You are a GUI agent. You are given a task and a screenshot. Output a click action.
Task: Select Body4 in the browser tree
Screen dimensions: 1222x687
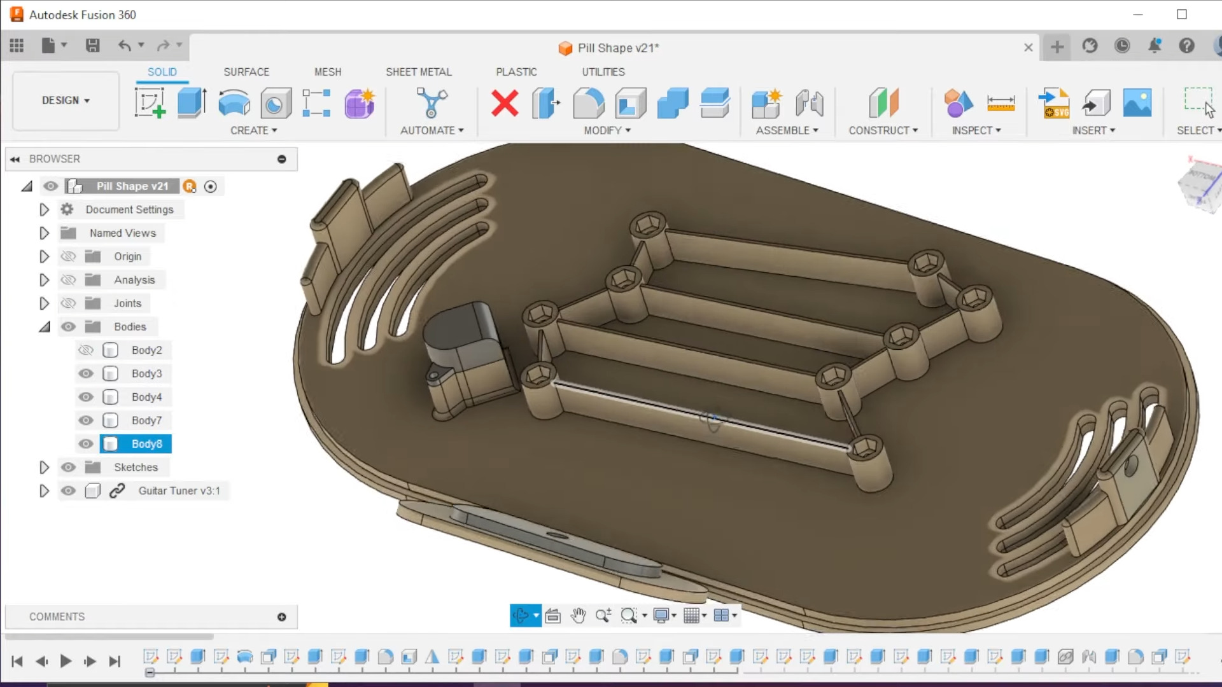(x=146, y=397)
